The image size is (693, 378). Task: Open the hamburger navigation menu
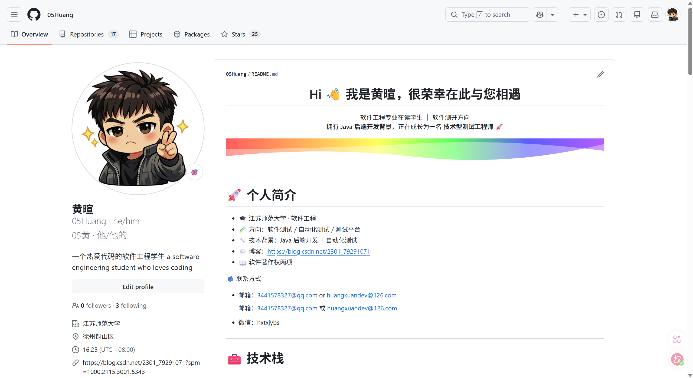(14, 15)
